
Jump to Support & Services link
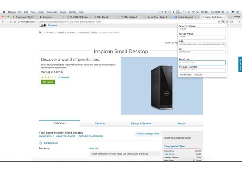point(65,136)
